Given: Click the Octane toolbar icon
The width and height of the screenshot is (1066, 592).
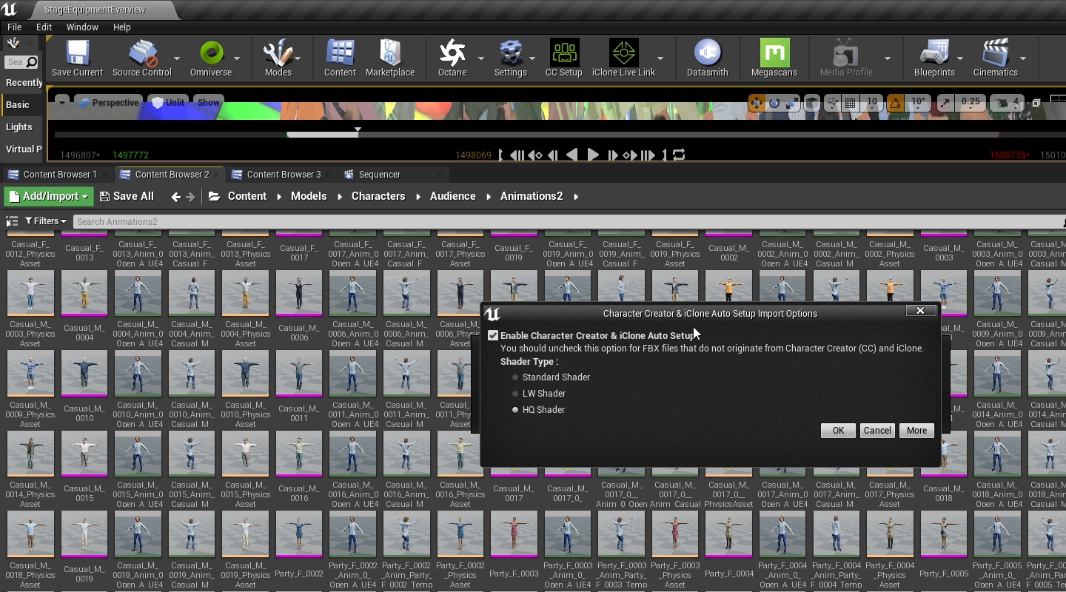Looking at the screenshot, I should (x=452, y=58).
